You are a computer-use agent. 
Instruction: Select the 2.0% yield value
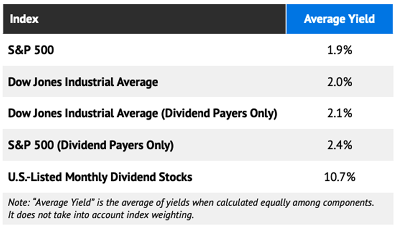click(340, 82)
